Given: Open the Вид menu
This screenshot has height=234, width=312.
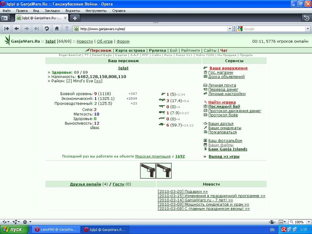Looking at the screenshot, I should [36, 11].
